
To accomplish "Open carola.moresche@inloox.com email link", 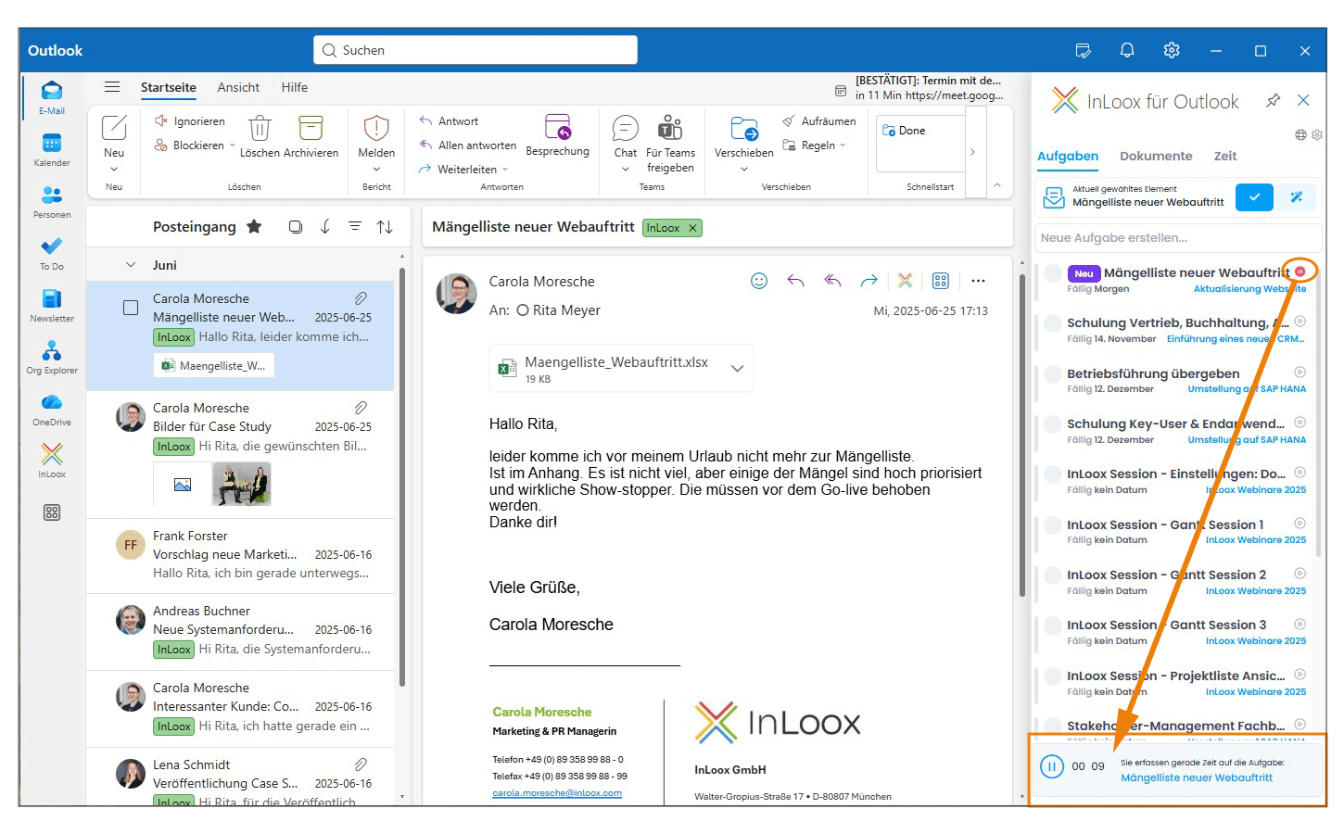I will [557, 793].
